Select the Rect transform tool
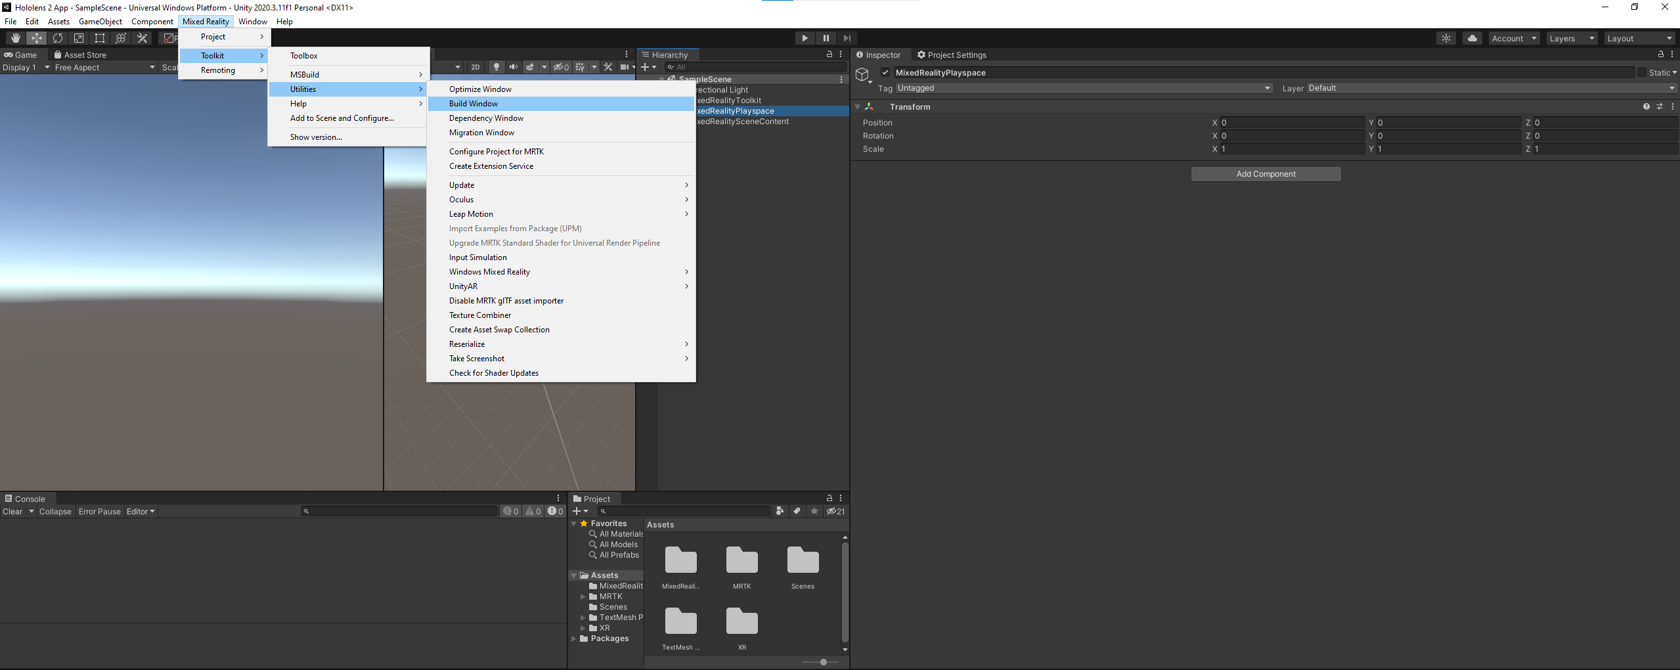 point(100,38)
